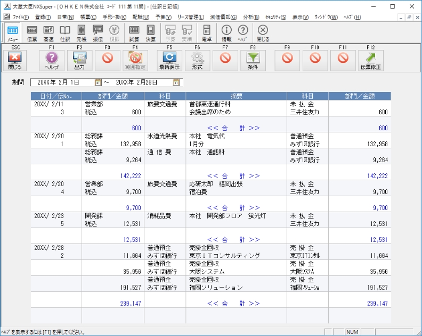Select the 東京ITコンサルティング entry

(224, 256)
